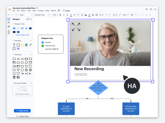Search shapes using the magnifier icon

tap(31, 19)
